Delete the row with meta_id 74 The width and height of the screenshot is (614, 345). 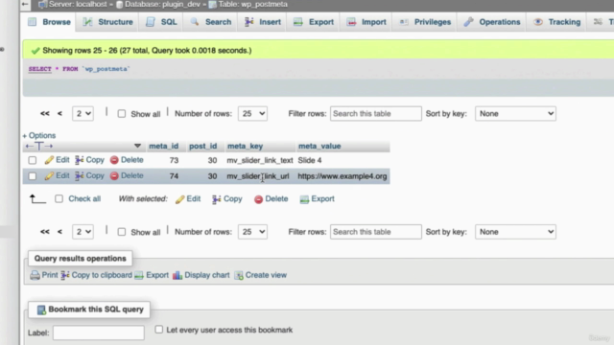click(127, 175)
